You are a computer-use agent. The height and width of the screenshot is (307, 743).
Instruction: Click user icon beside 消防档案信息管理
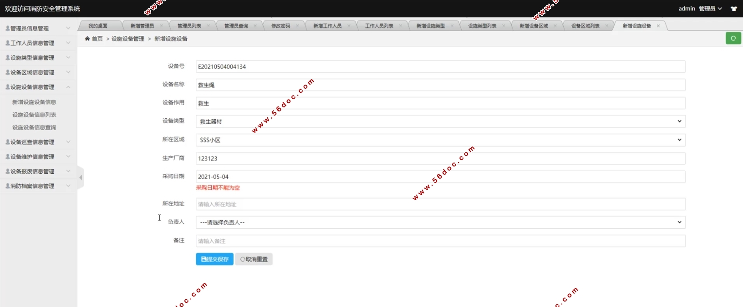pos(8,186)
